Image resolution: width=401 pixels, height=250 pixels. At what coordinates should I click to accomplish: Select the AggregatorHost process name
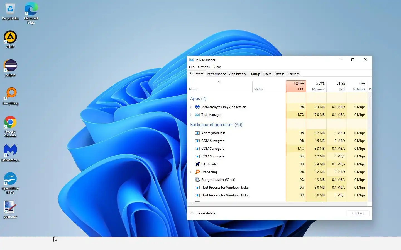[213, 133]
